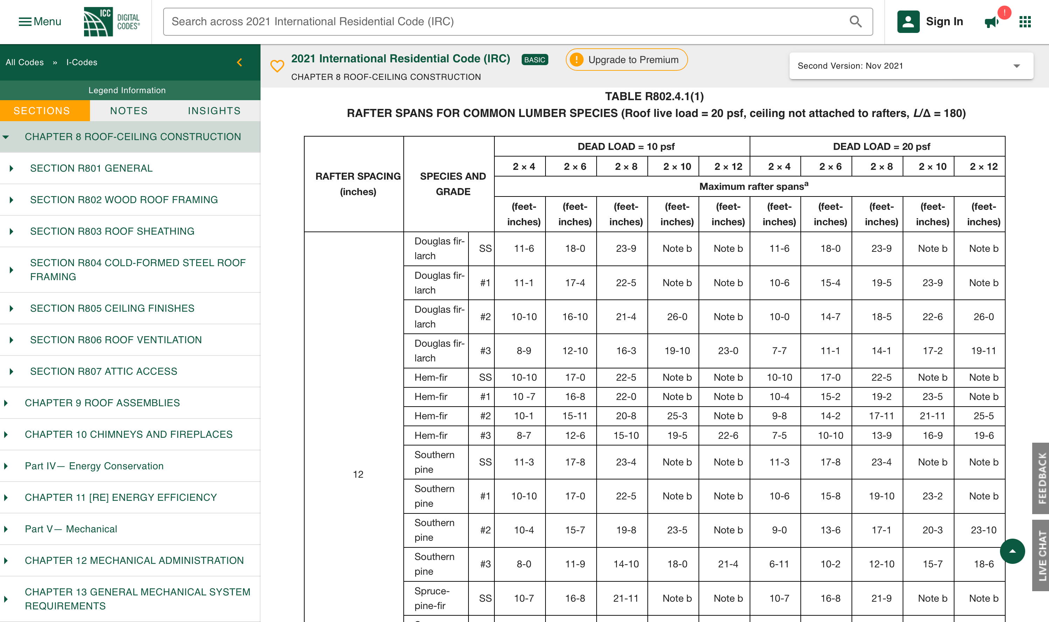Open the Second Version Nov 2021 dropdown
The height and width of the screenshot is (622, 1049).
click(x=911, y=66)
